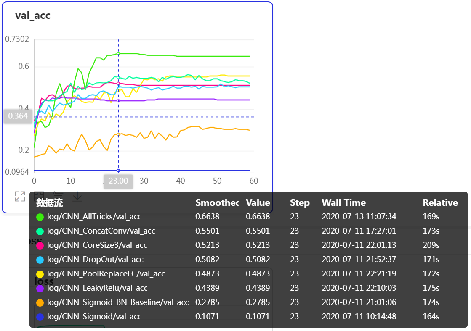This screenshot has width=471, height=331.
Task: Click the green curve marker at step 23
Action: click(x=118, y=54)
